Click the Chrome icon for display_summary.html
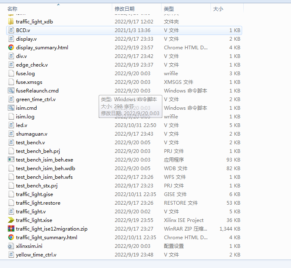Screen dimensions: 291x268 pos(11,47)
